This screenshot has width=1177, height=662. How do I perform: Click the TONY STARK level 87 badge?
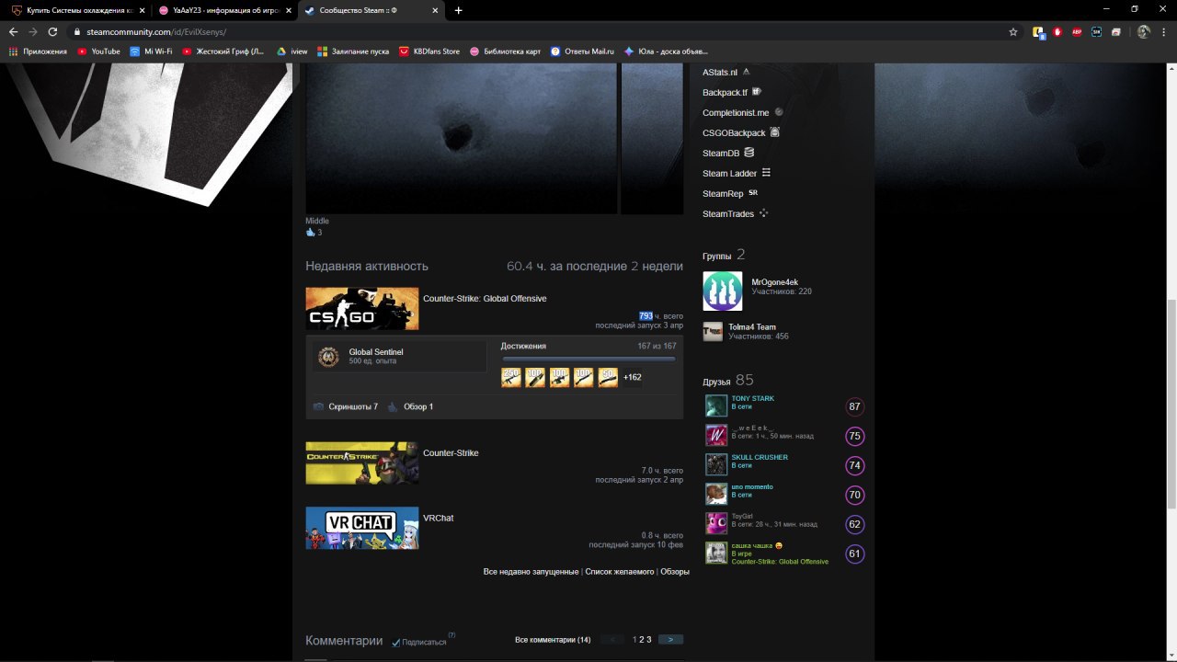click(x=855, y=406)
